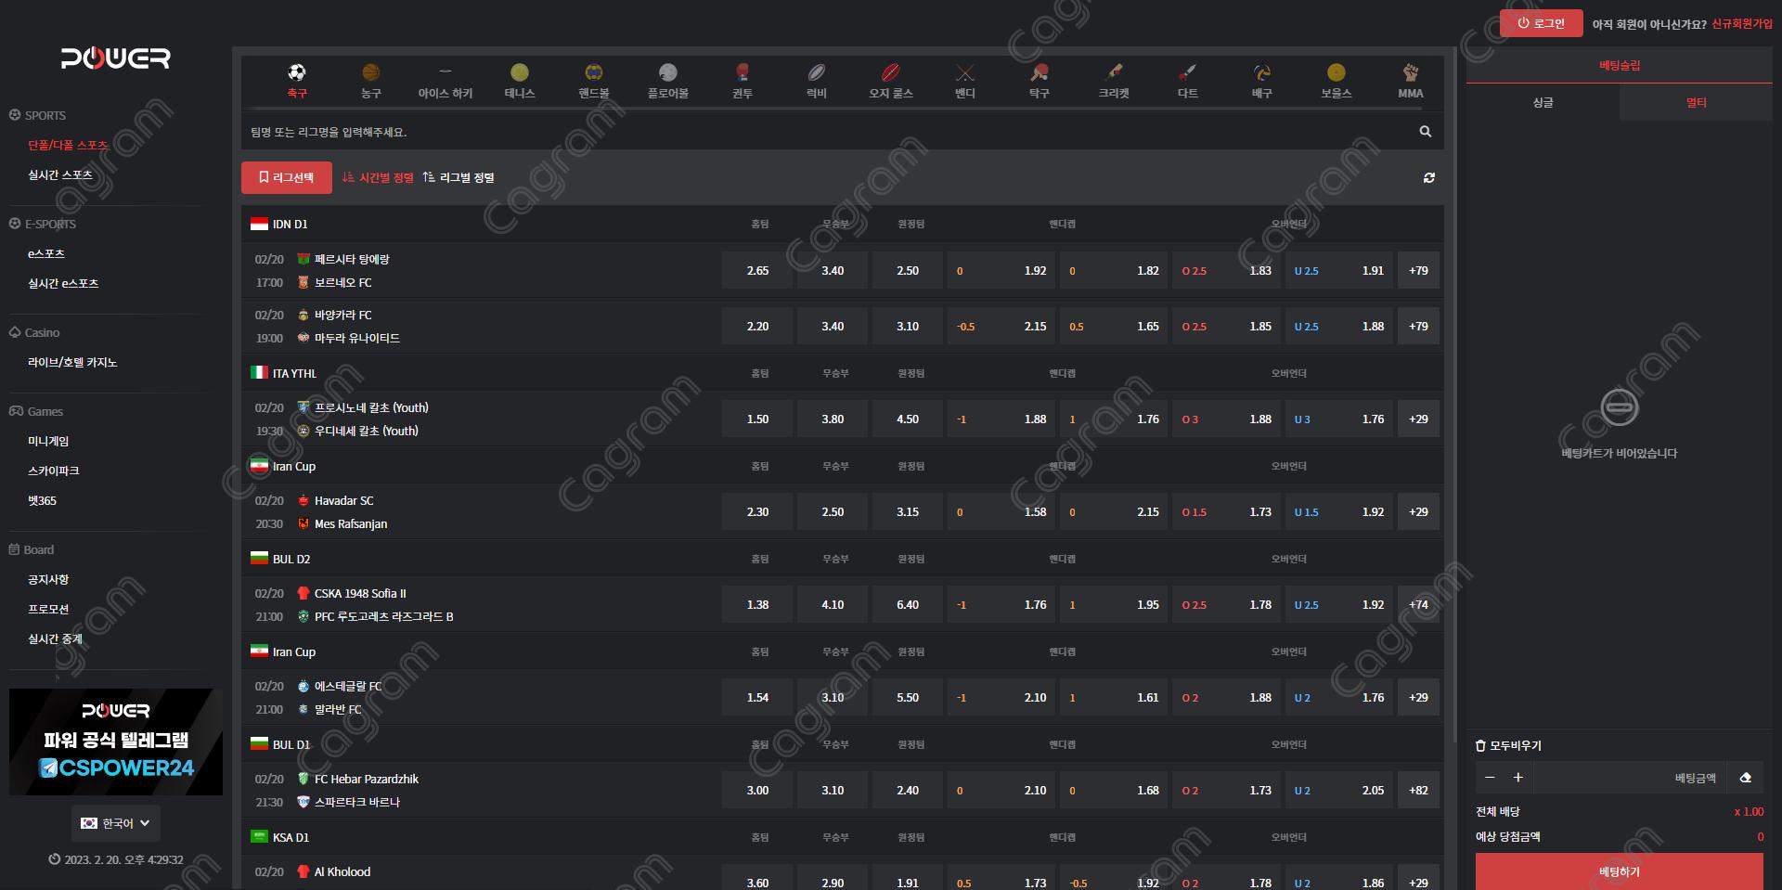Switch to the 싱글 bet slip tab

(x=1543, y=103)
